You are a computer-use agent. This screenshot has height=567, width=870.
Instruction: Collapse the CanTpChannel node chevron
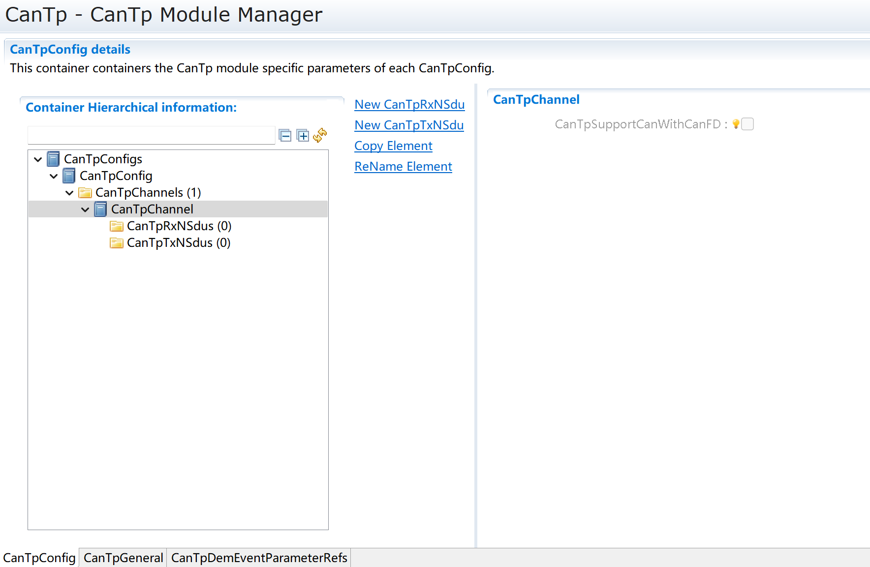85,209
